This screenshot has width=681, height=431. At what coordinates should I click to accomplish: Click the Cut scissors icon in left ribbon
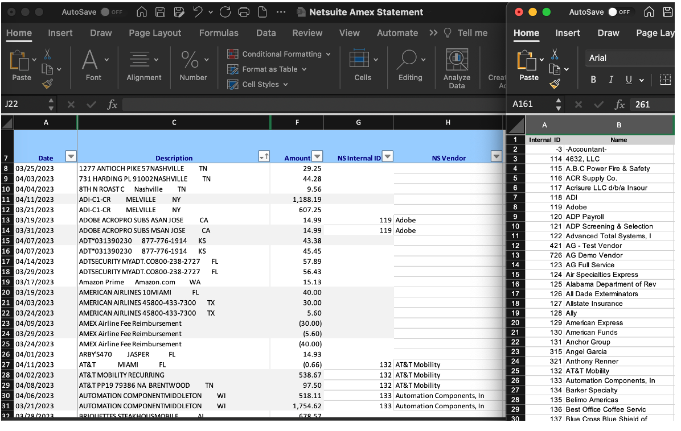click(x=47, y=55)
